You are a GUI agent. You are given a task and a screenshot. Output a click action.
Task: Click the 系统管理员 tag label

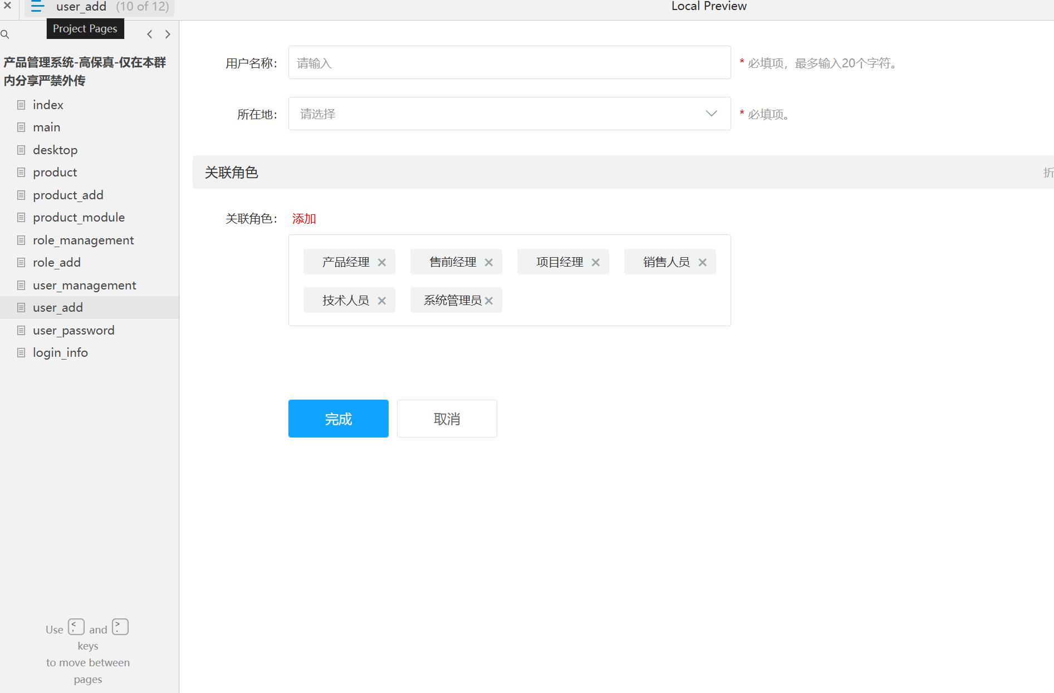(453, 301)
